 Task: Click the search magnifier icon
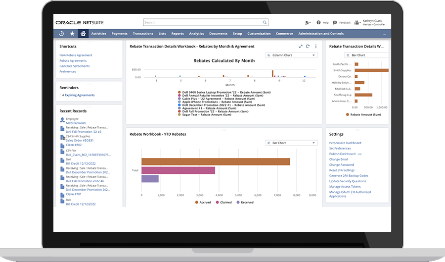(265, 22)
